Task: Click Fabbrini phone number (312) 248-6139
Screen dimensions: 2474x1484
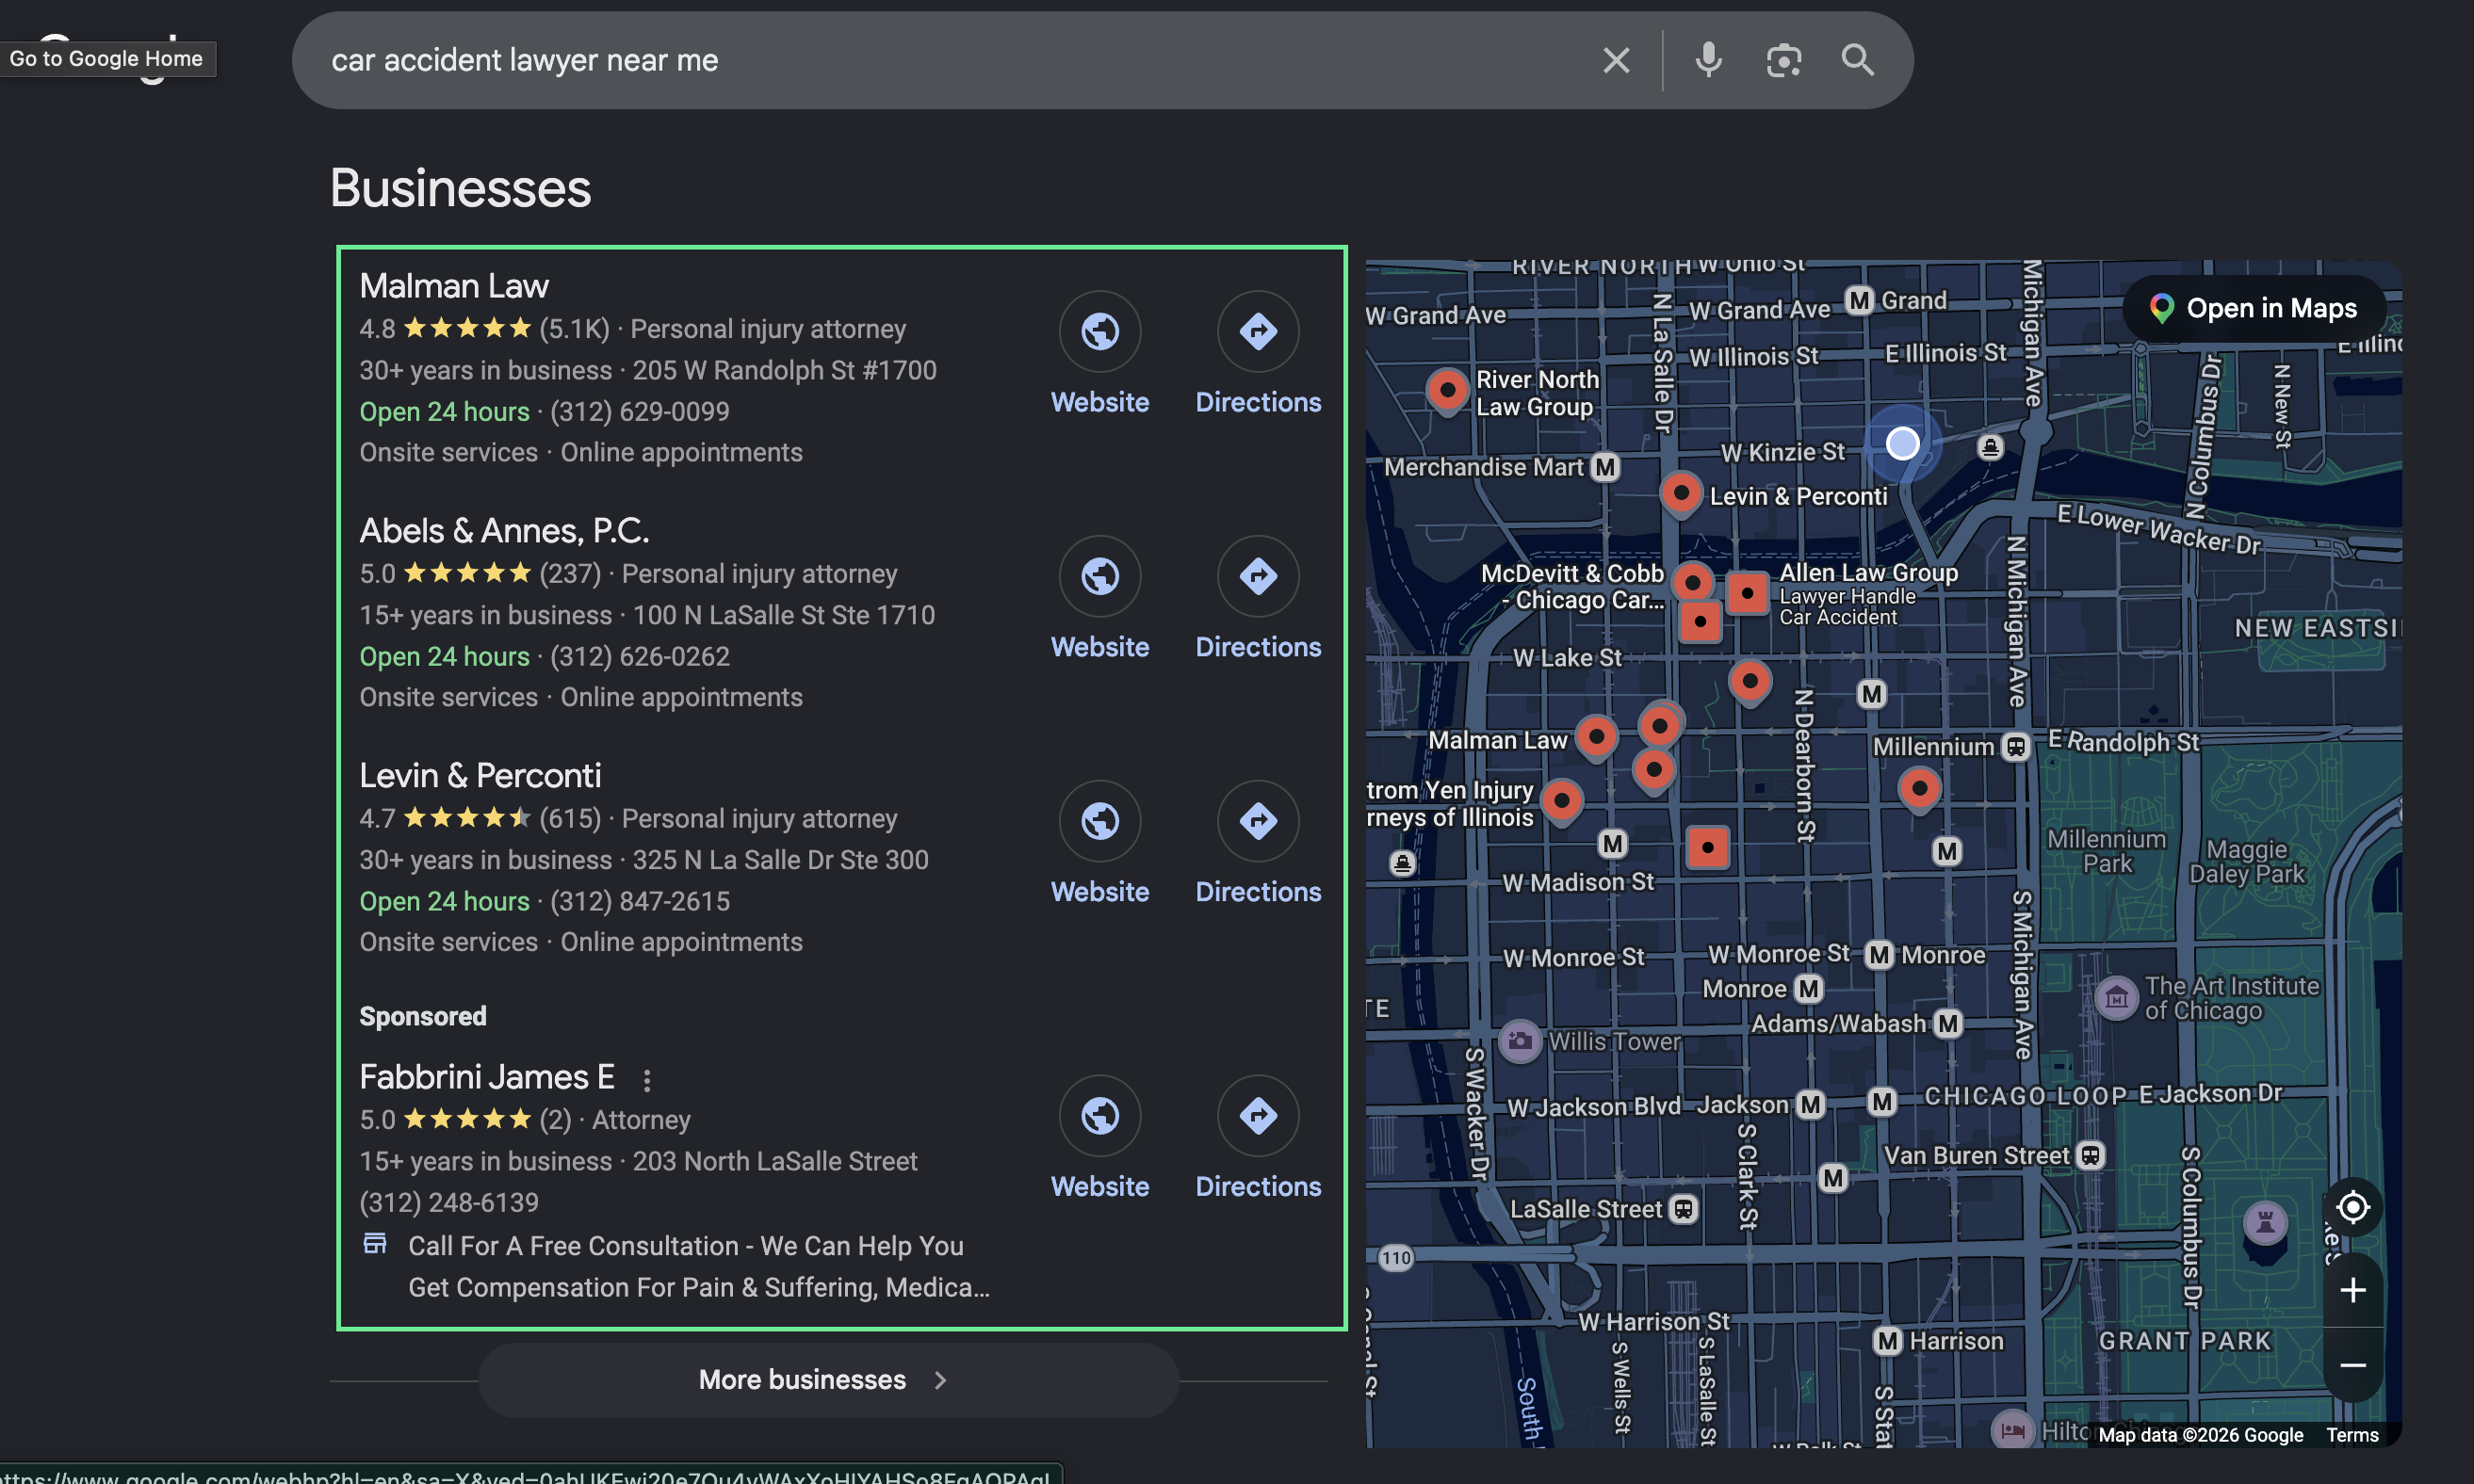Action: [x=449, y=1203]
